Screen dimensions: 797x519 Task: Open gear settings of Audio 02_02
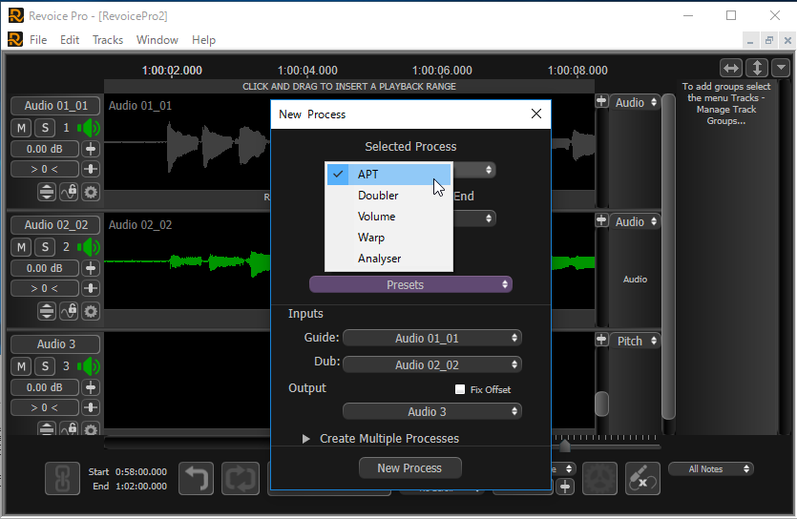[91, 311]
